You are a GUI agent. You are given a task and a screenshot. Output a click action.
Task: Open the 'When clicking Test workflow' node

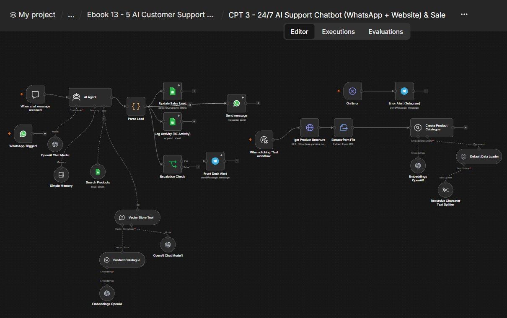tap(264, 140)
